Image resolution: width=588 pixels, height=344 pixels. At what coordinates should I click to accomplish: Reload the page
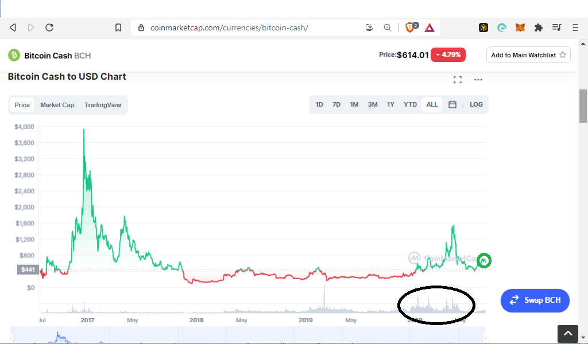49,28
